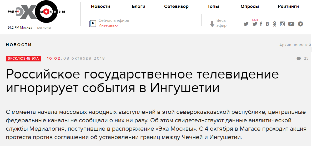Click the 91,2 FM Москва text
This screenshot has height=147, width=312.
(x=20, y=28)
